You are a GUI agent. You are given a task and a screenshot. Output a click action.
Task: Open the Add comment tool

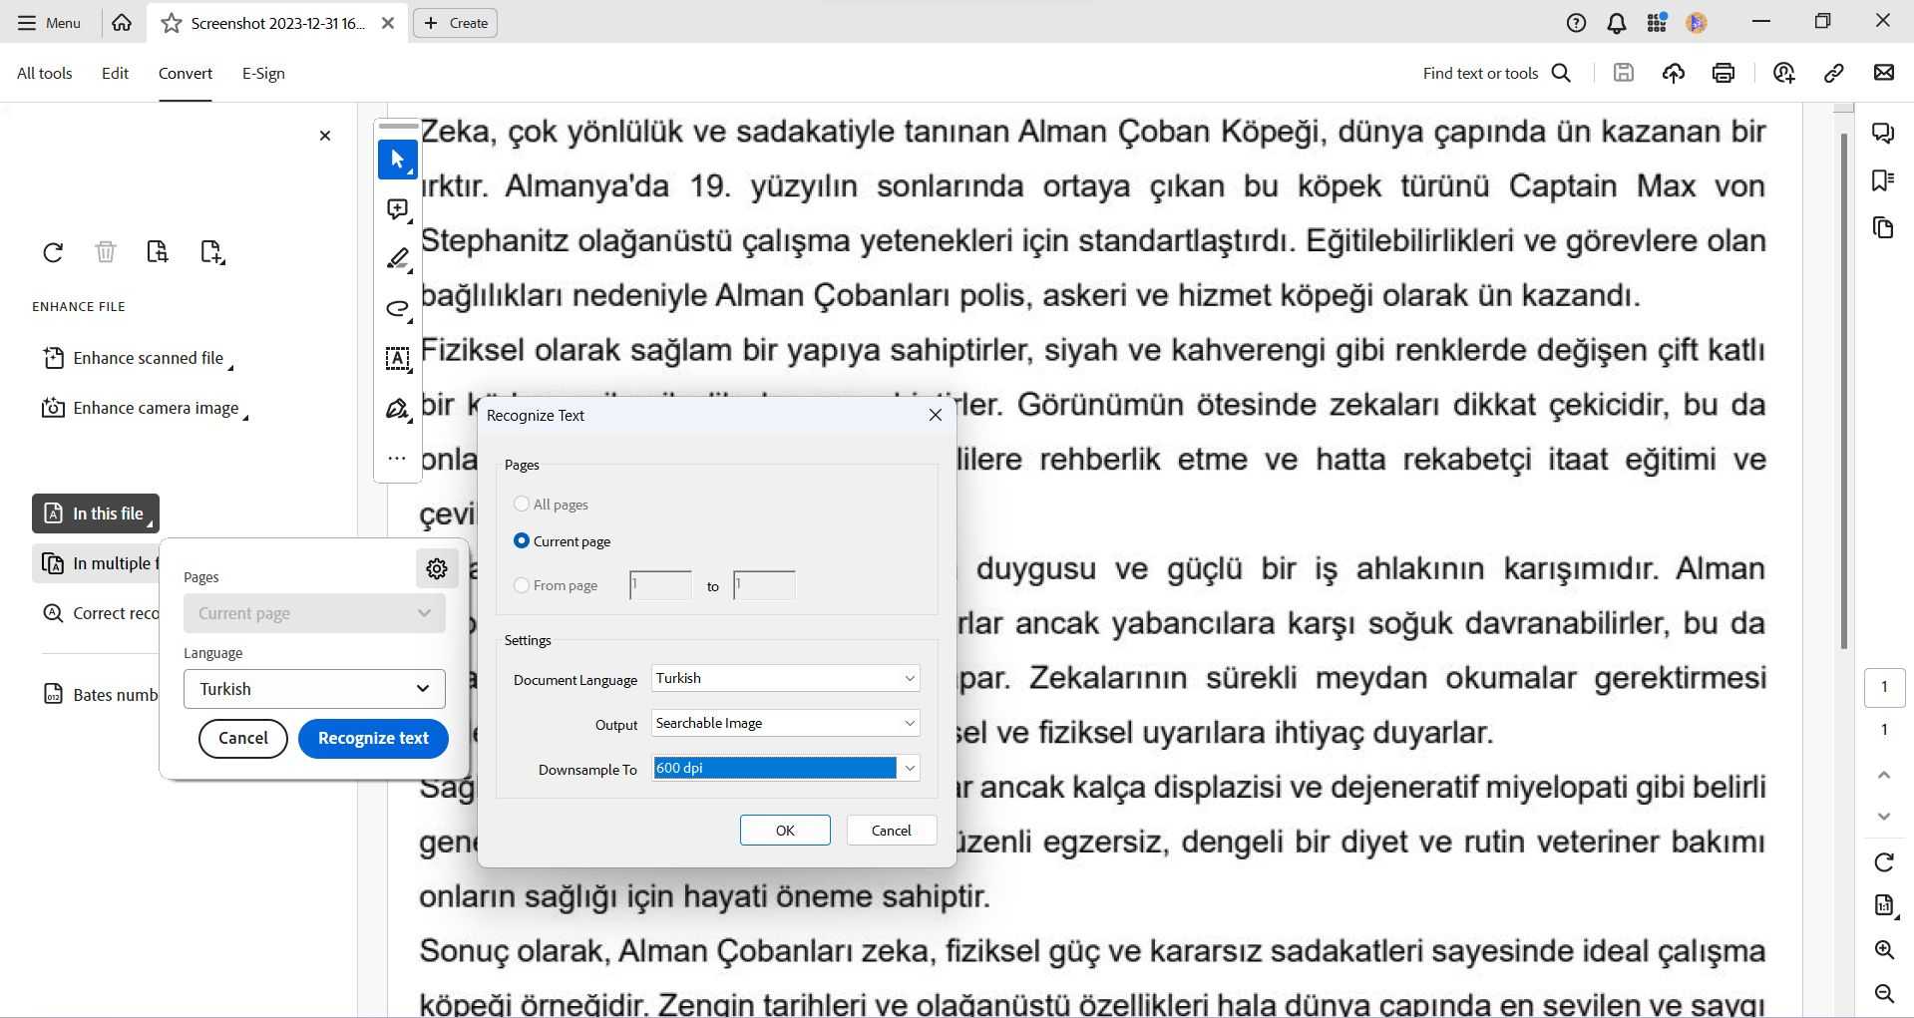pos(396,209)
